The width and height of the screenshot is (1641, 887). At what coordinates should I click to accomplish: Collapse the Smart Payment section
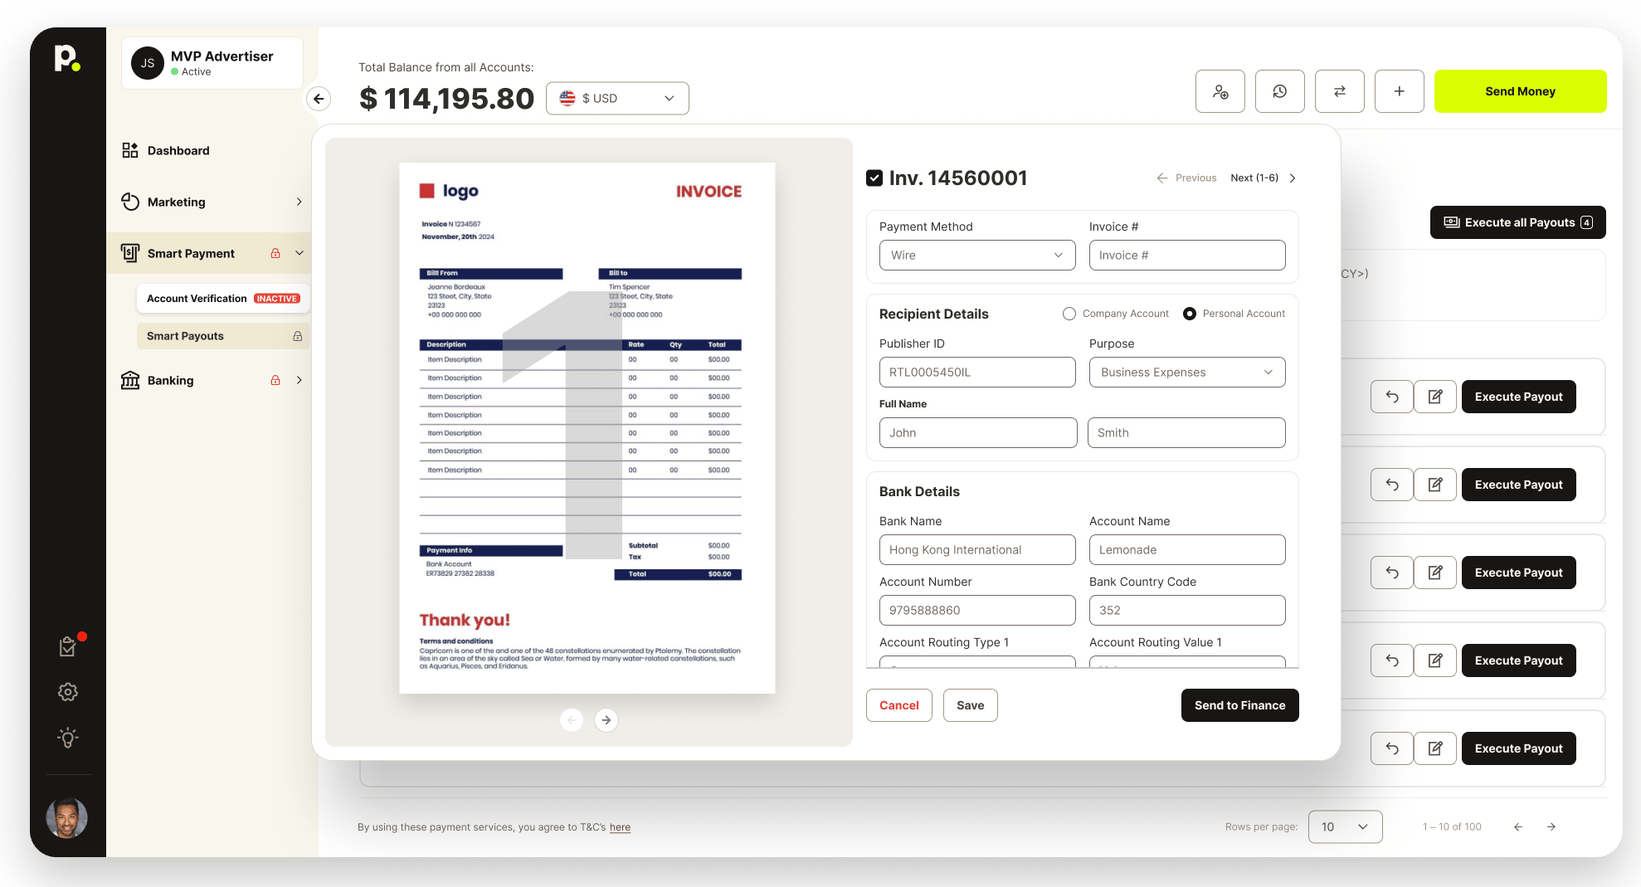point(299,253)
